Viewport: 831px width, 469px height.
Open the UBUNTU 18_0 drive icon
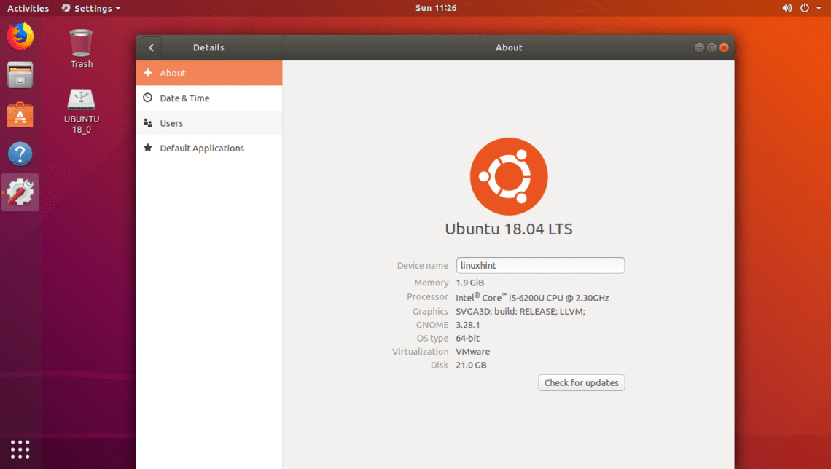pyautogui.click(x=82, y=109)
